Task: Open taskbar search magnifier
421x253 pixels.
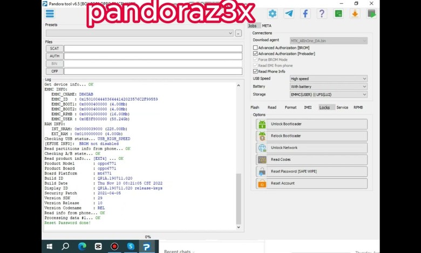Action: click(65, 247)
